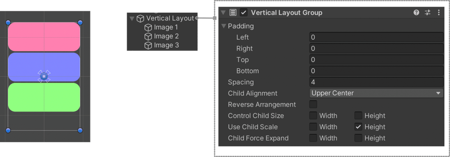Collapse the Padding foldout section

pos(224,26)
